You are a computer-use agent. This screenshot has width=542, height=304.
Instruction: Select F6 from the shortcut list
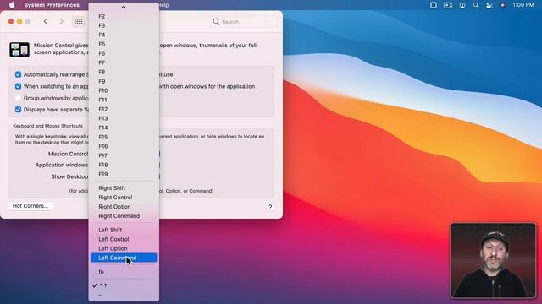pyautogui.click(x=124, y=53)
